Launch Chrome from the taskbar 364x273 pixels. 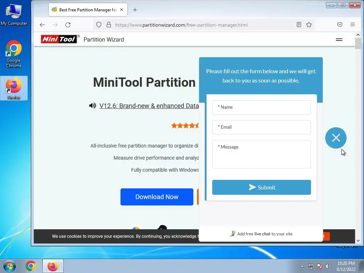[31, 266]
